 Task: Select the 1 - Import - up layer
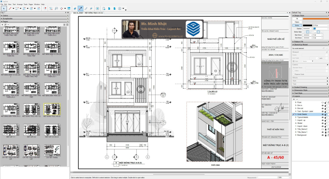point(300,120)
